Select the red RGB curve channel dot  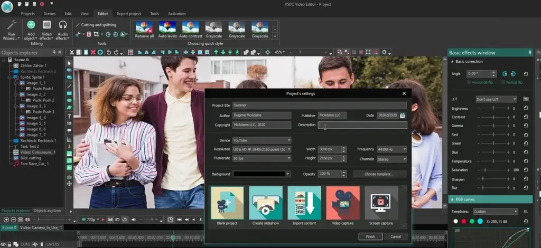[464, 222]
